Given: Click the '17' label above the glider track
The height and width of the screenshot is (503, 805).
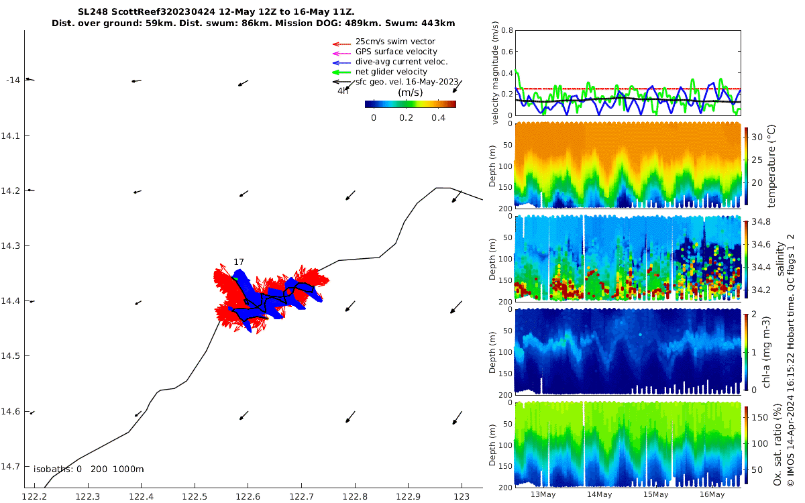Looking at the screenshot, I should coord(239,262).
